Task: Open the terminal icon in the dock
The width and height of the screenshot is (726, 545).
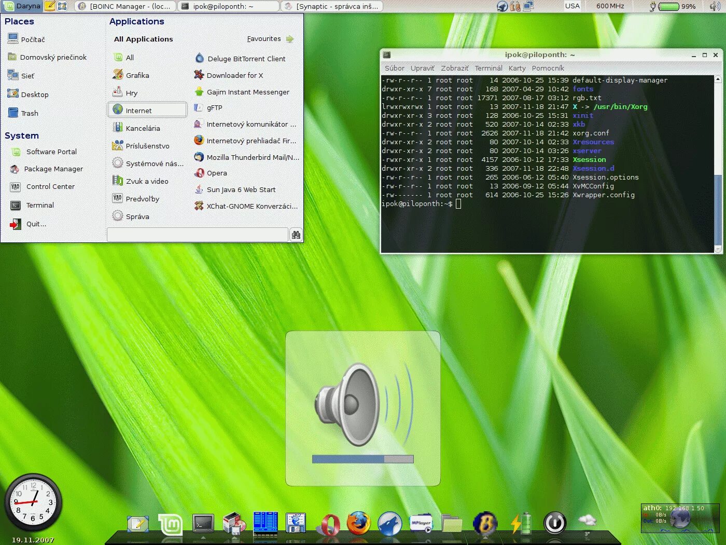Action: 203,523
